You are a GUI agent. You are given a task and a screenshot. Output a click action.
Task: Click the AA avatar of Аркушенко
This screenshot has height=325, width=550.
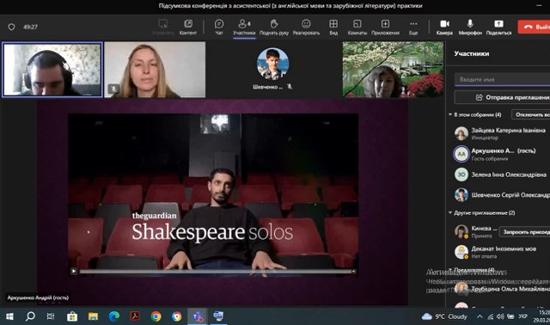tap(461, 154)
